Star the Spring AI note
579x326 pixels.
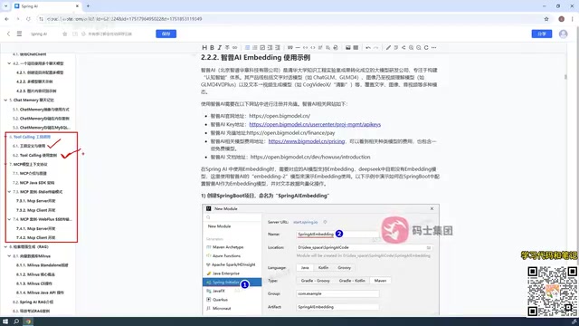click(64, 34)
